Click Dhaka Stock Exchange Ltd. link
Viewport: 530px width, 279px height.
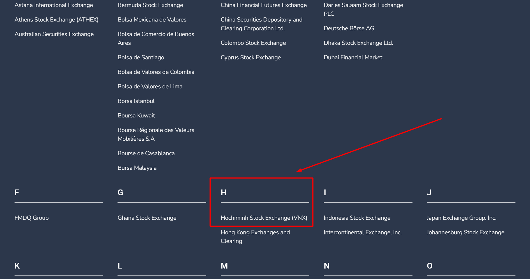(358, 43)
